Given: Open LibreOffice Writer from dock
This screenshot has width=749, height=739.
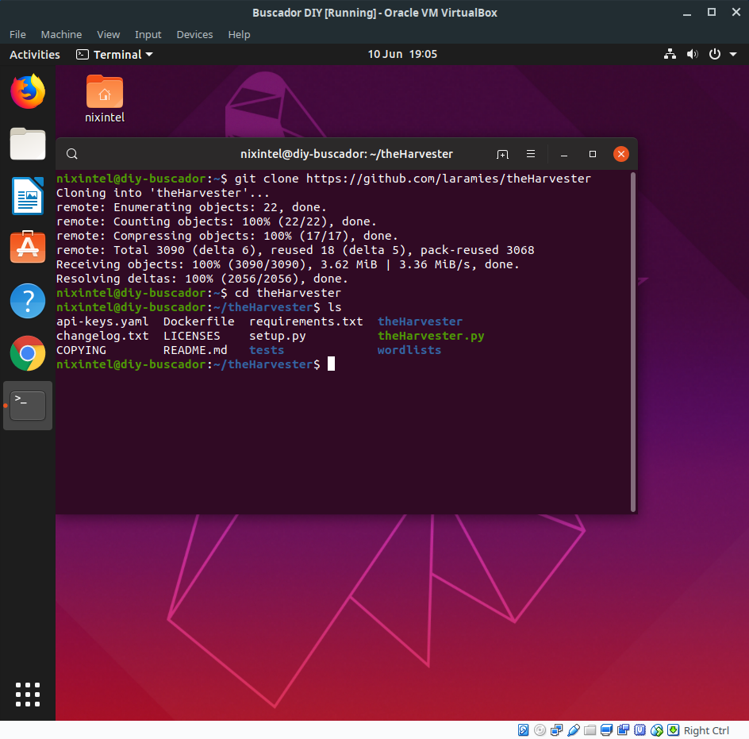Looking at the screenshot, I should pyautogui.click(x=28, y=196).
